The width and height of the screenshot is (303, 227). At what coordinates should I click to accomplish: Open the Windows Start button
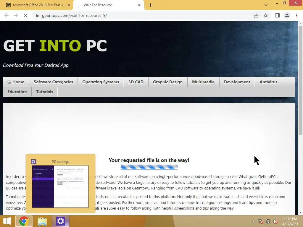[x=7, y=221]
